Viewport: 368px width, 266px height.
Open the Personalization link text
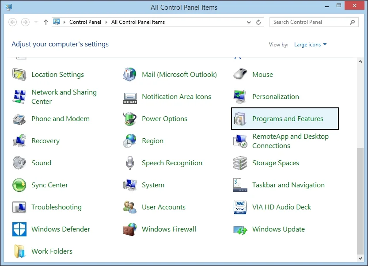[x=276, y=97]
